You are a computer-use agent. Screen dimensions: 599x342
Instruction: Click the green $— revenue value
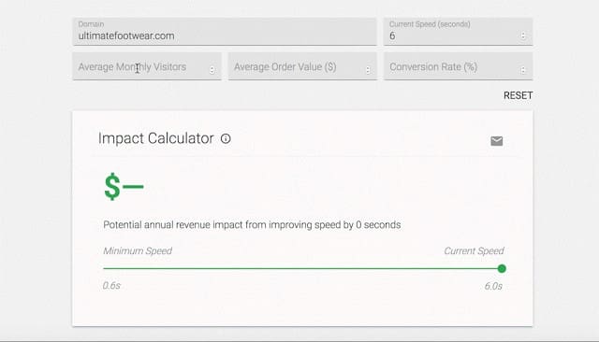point(124,187)
